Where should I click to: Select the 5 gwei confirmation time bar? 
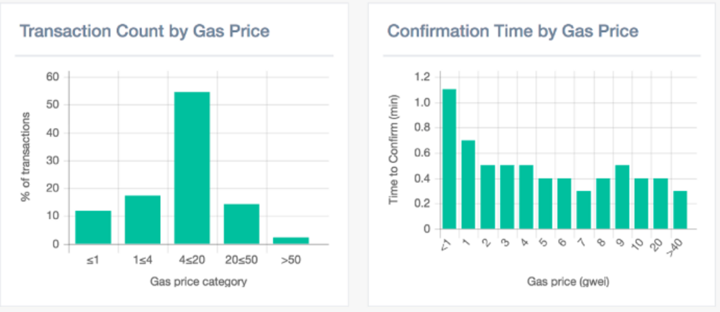point(545,203)
